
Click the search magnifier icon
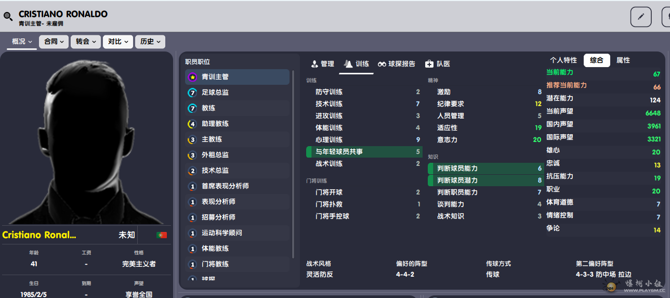pos(8,17)
